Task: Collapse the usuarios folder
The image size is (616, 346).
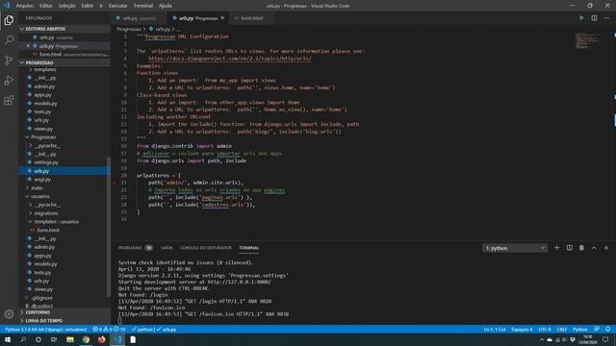Action: [x=40, y=196]
